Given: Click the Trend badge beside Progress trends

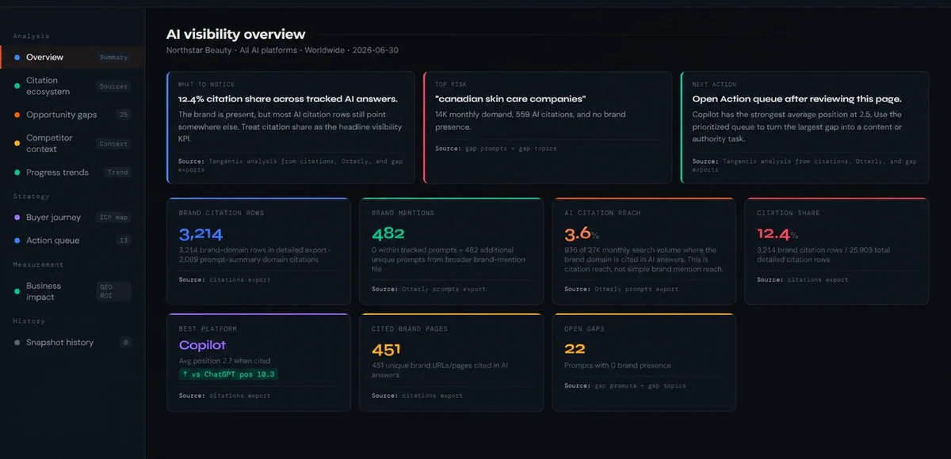Looking at the screenshot, I should (x=117, y=173).
